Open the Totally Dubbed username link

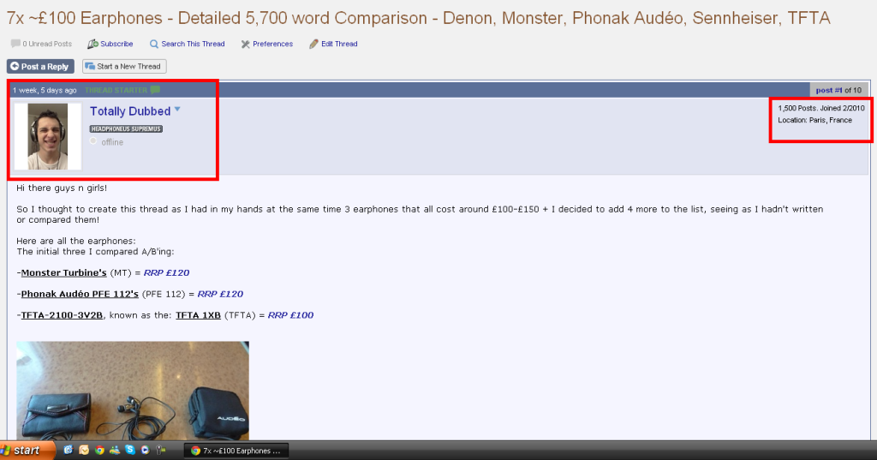[x=130, y=111]
